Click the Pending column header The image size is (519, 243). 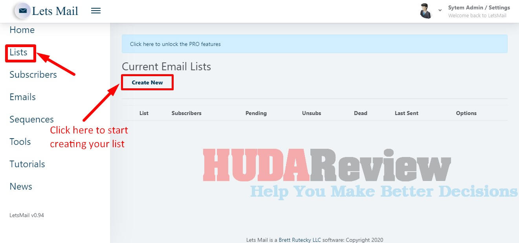256,113
